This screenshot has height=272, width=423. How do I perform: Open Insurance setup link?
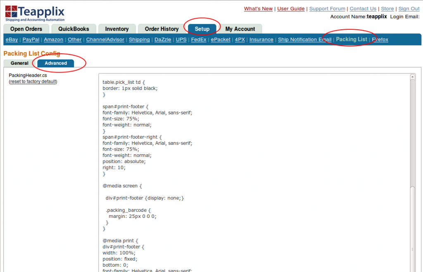click(x=261, y=40)
